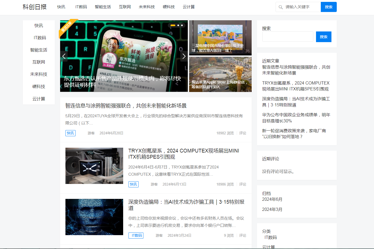Open the 三星电视 featured article thumbnail
This screenshot has height=249, width=374.
220,38
